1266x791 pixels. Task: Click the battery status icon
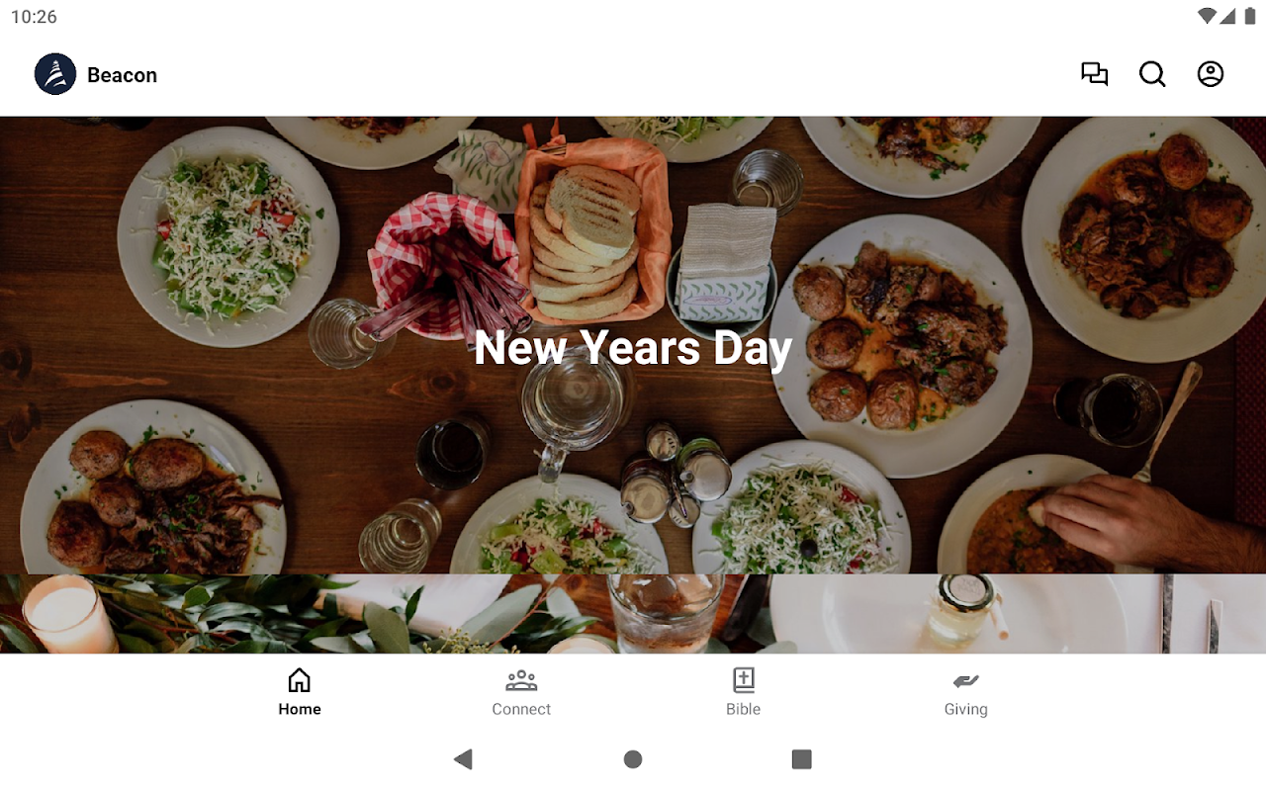coord(1250,16)
